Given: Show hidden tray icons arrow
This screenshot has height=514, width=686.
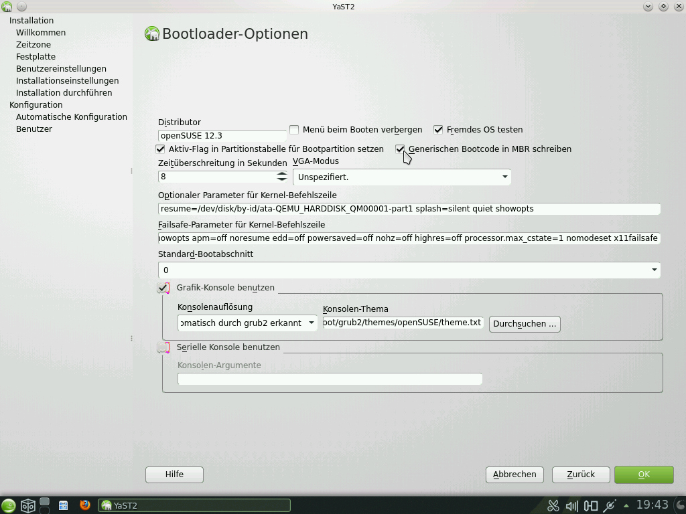Looking at the screenshot, I should pos(626,506).
